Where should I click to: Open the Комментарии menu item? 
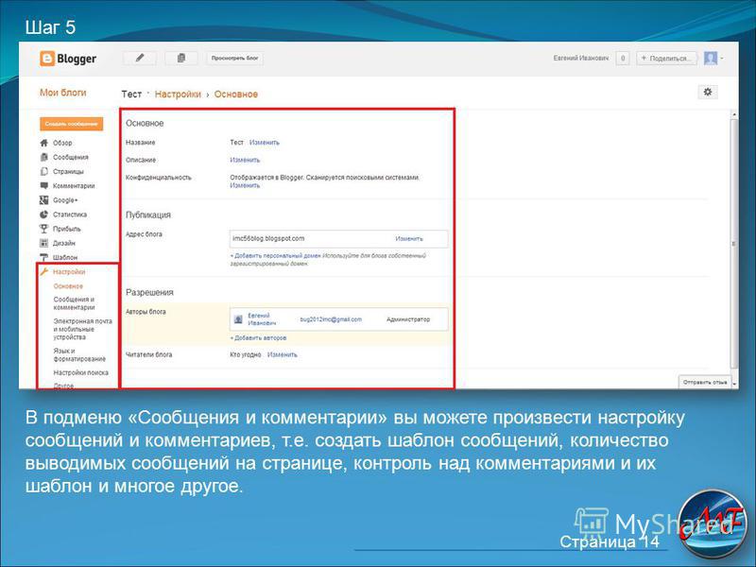[x=74, y=185]
